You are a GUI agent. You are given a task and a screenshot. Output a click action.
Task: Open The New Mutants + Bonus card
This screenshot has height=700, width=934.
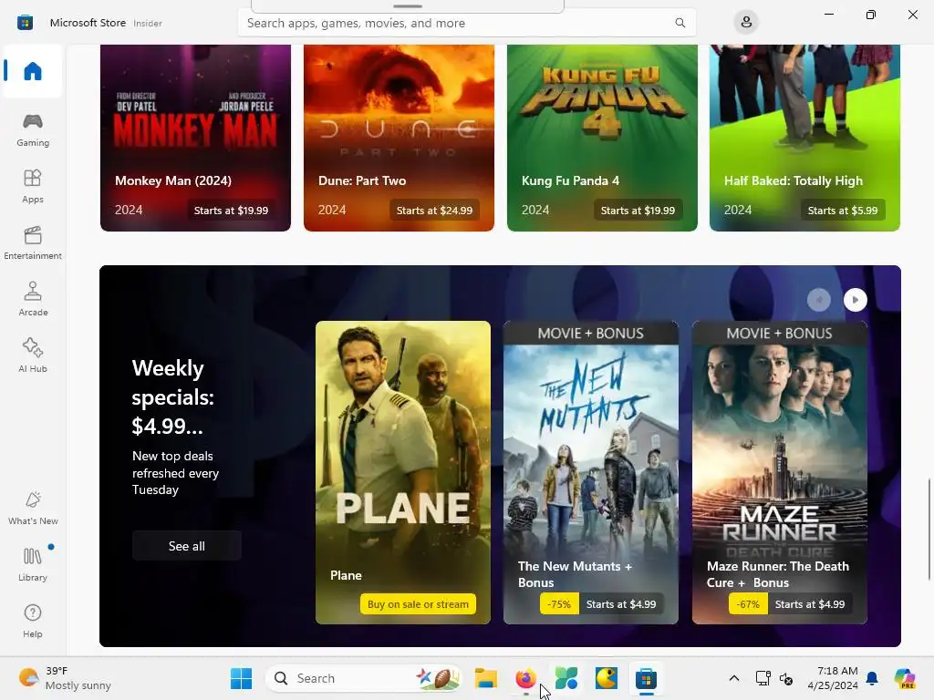[591, 472]
